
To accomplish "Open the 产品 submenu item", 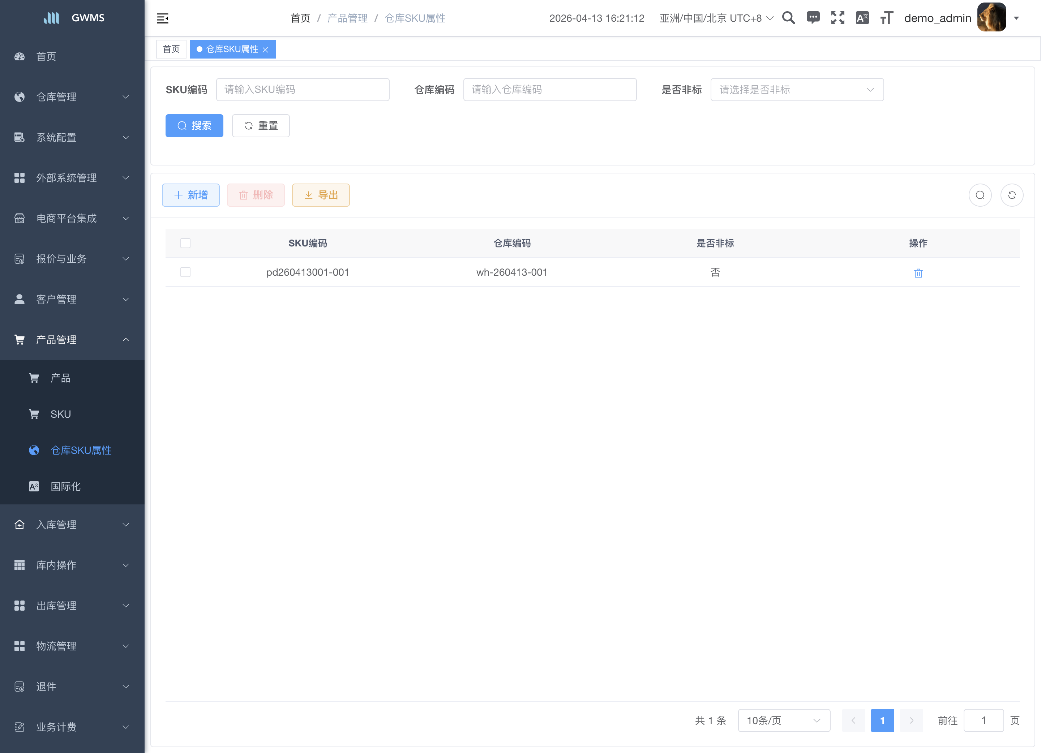I will tap(72, 378).
